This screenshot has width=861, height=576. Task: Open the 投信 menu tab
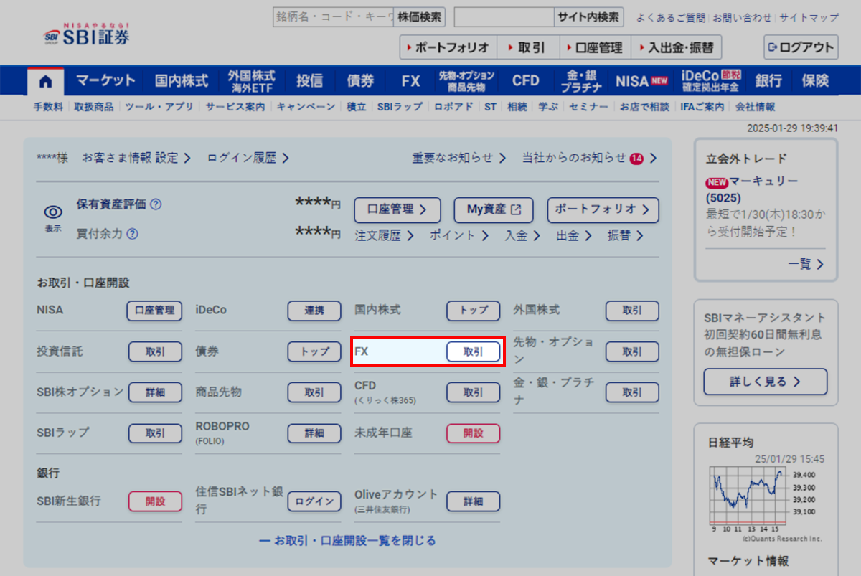[310, 81]
